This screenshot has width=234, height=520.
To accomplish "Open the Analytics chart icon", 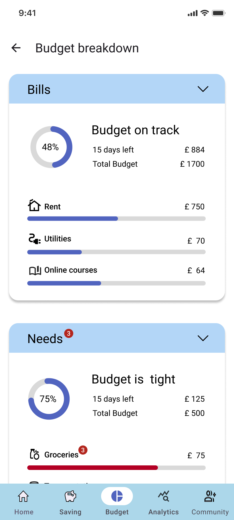I will 164,496.
